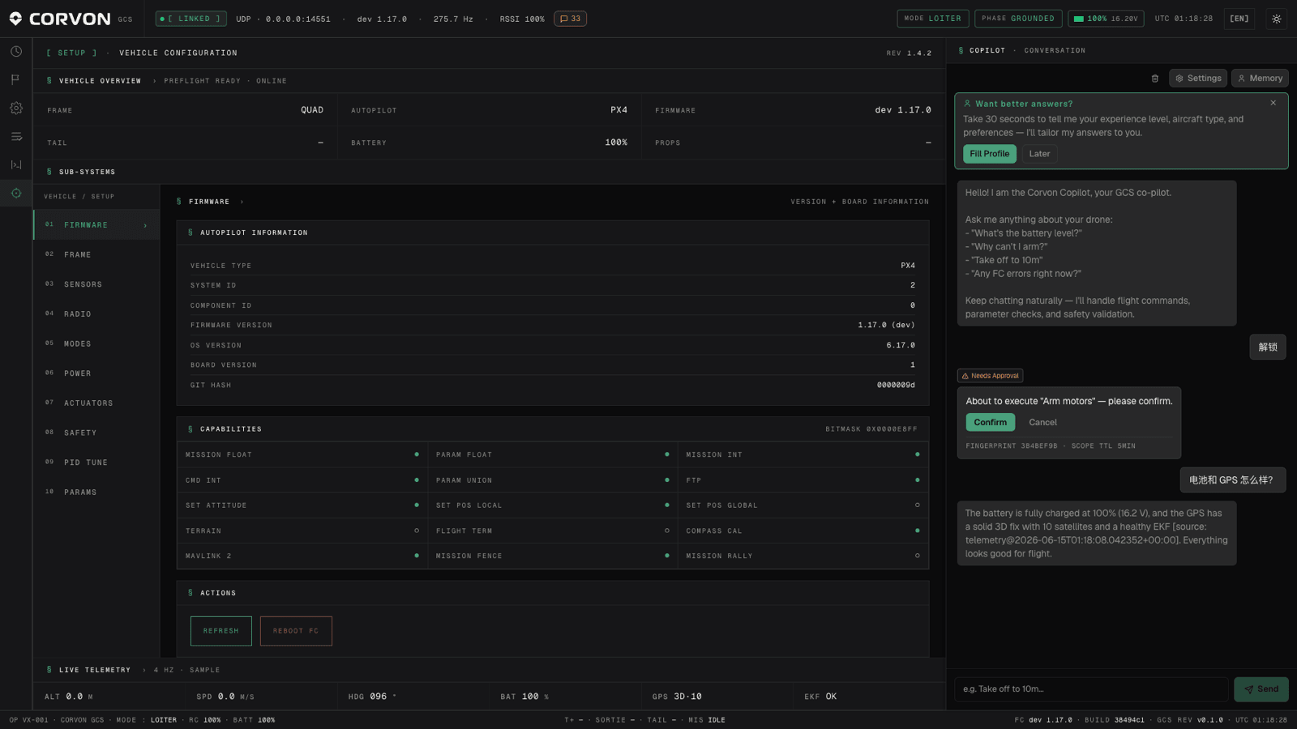Focus the Copilot message input field

1091,689
